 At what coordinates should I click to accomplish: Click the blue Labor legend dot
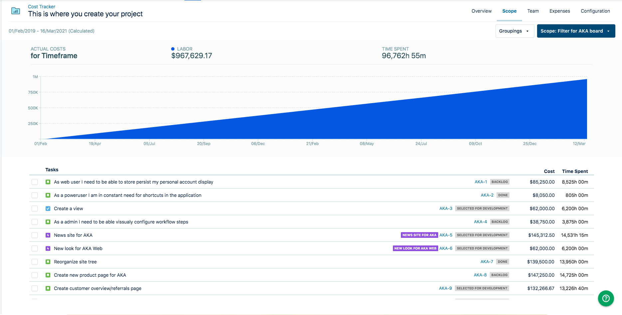[173, 49]
